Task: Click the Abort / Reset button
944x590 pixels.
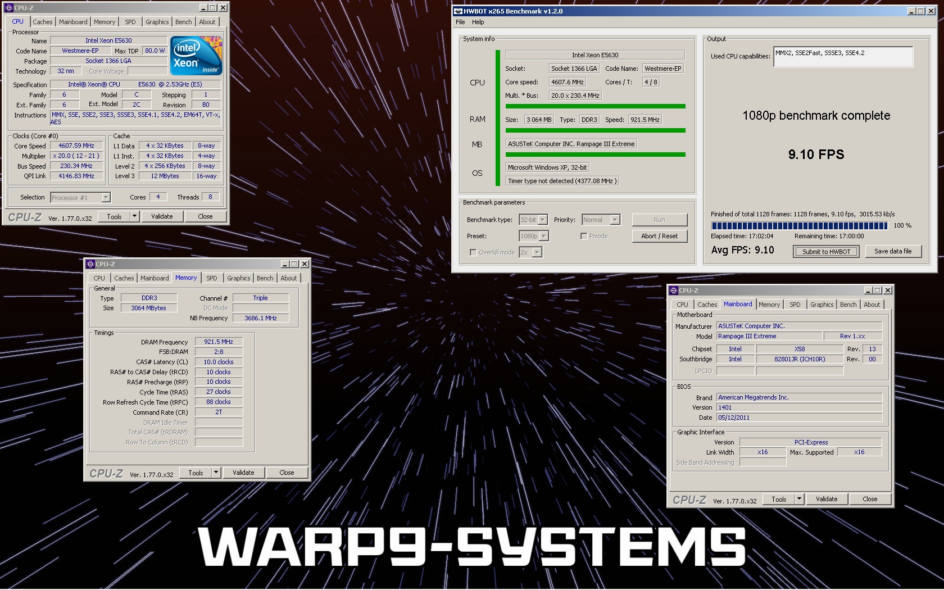Action: pyautogui.click(x=659, y=236)
